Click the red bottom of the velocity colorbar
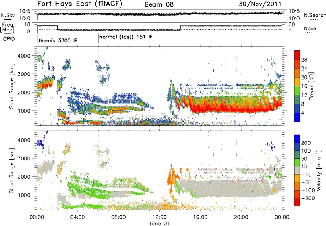This screenshot has height=226, width=326. click(x=297, y=202)
